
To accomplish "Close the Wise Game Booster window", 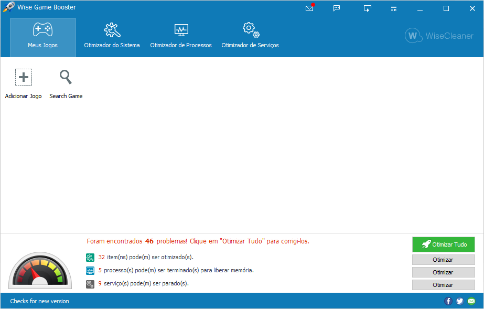I will pyautogui.click(x=472, y=8).
